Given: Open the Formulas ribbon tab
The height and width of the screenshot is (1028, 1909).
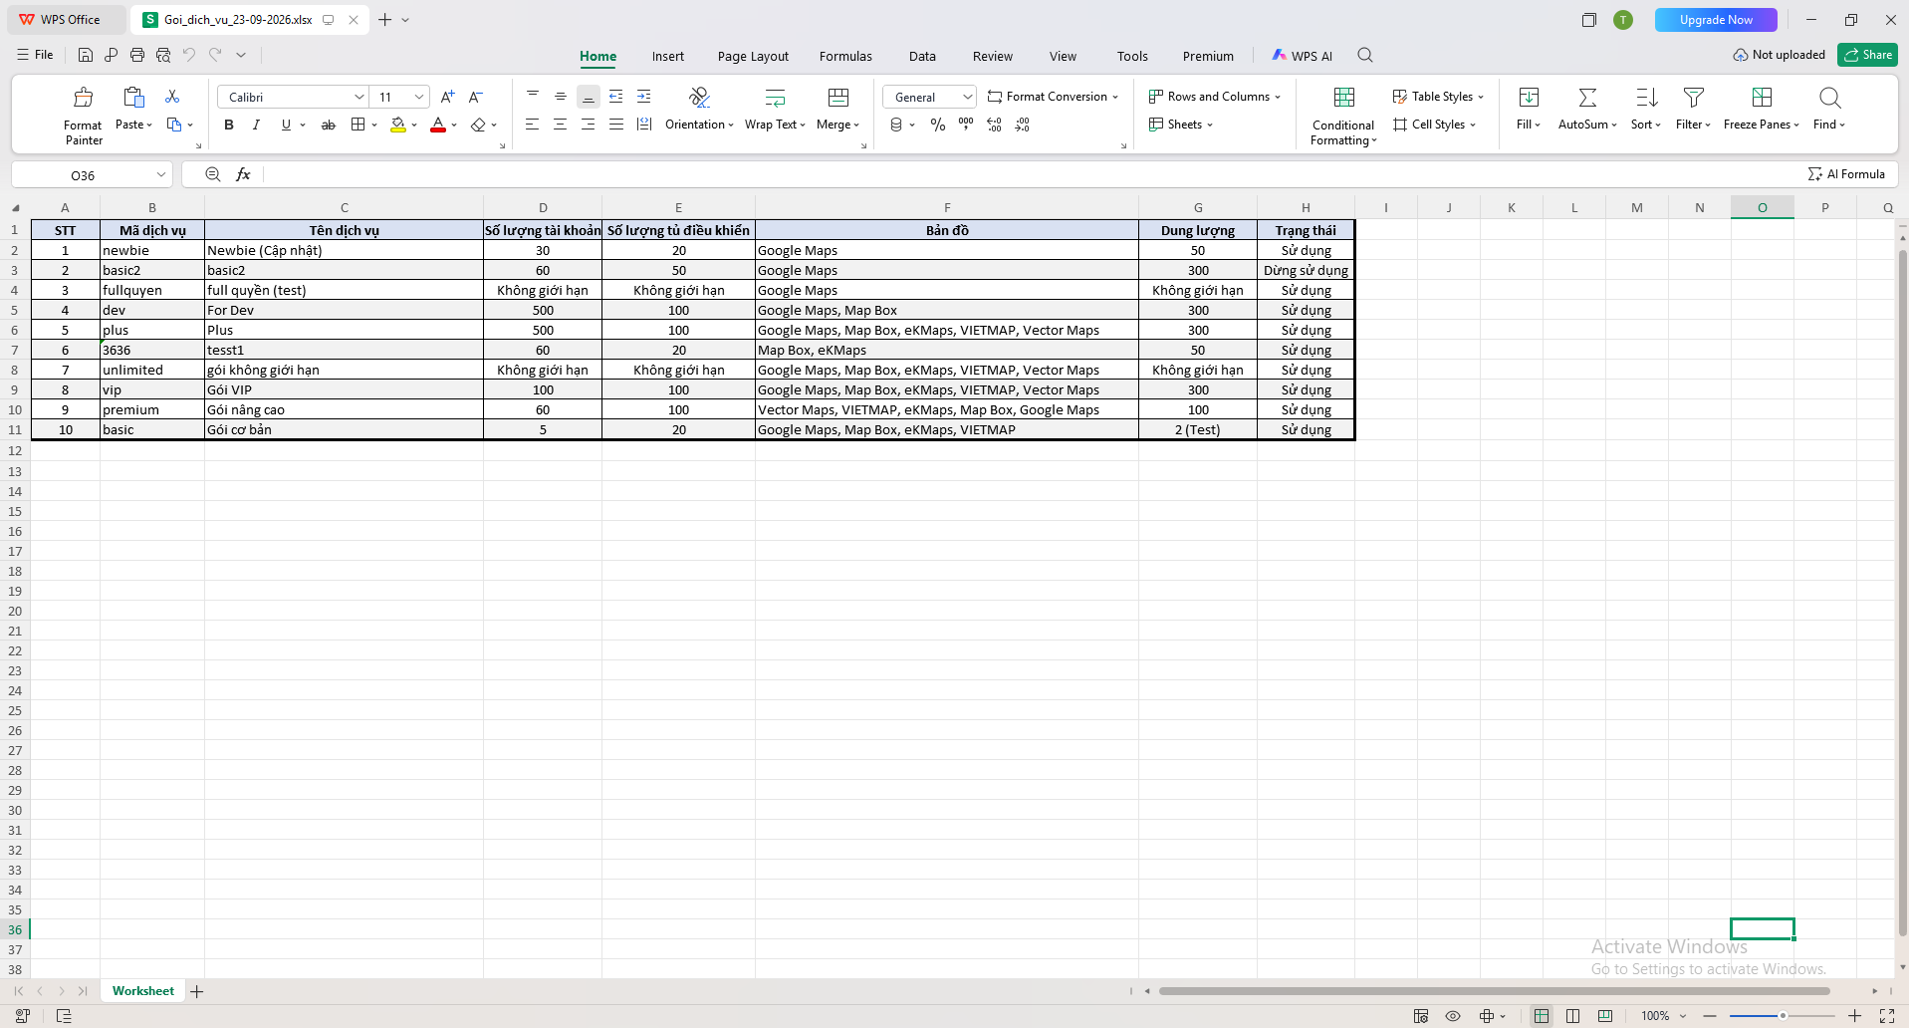Looking at the screenshot, I should pyautogui.click(x=845, y=56).
